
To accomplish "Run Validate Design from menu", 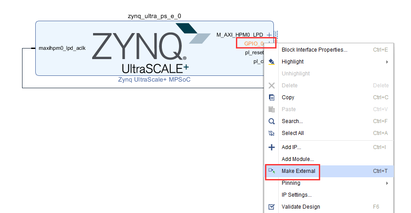I will (x=329, y=207).
